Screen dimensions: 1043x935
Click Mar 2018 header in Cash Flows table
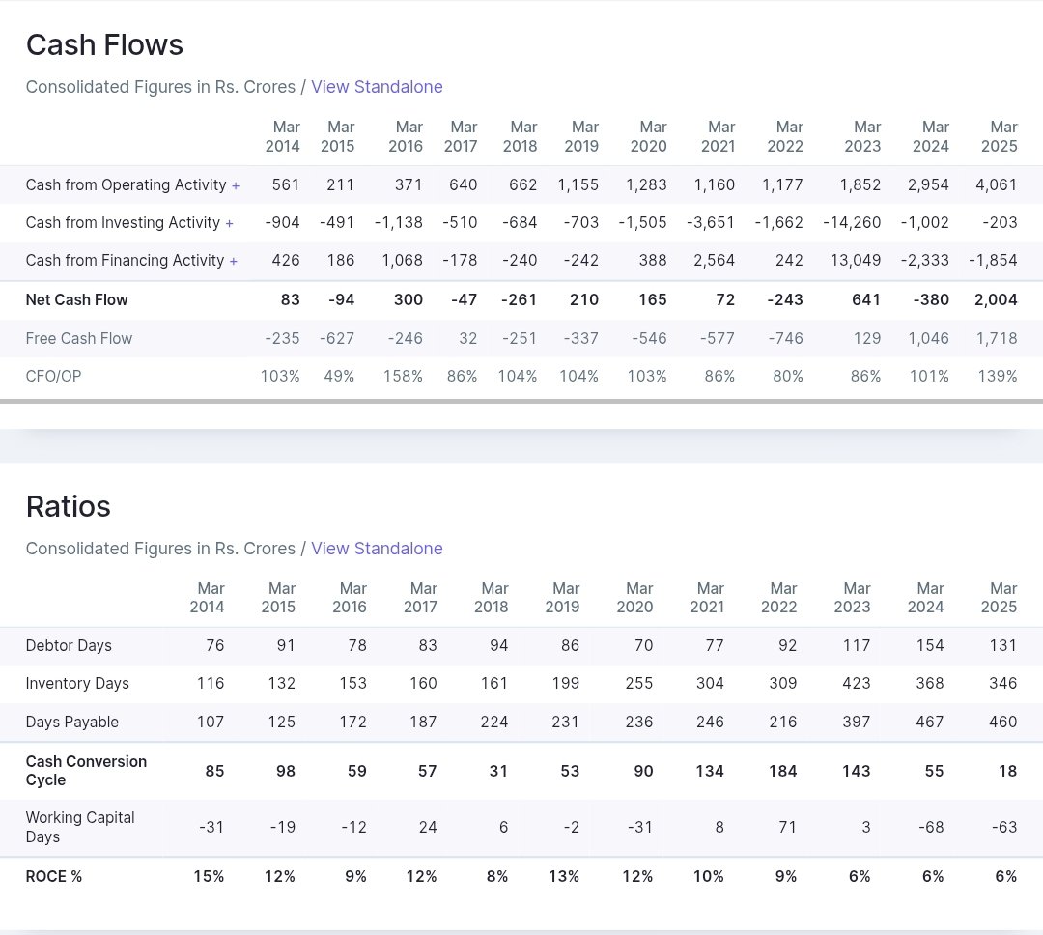tap(521, 136)
